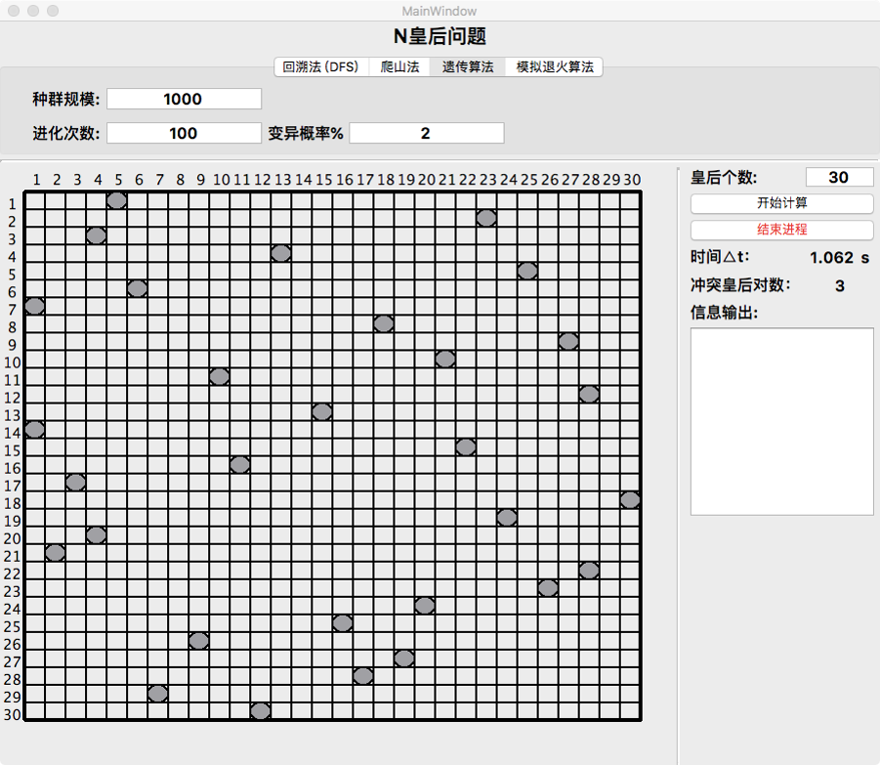Click the queen in row 7 column 1
This screenshot has width=880, height=765.
point(35,306)
